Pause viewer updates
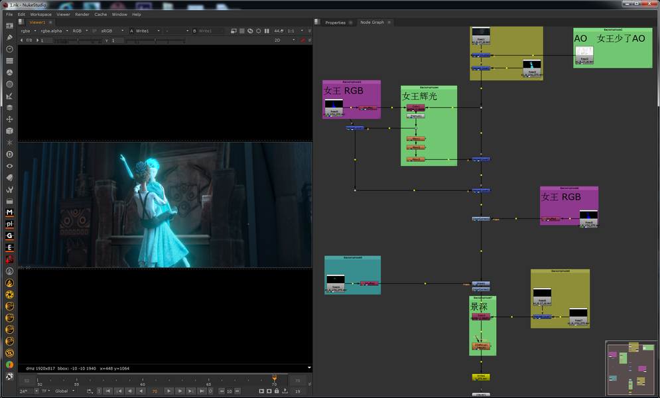The width and height of the screenshot is (660, 398). click(267, 31)
